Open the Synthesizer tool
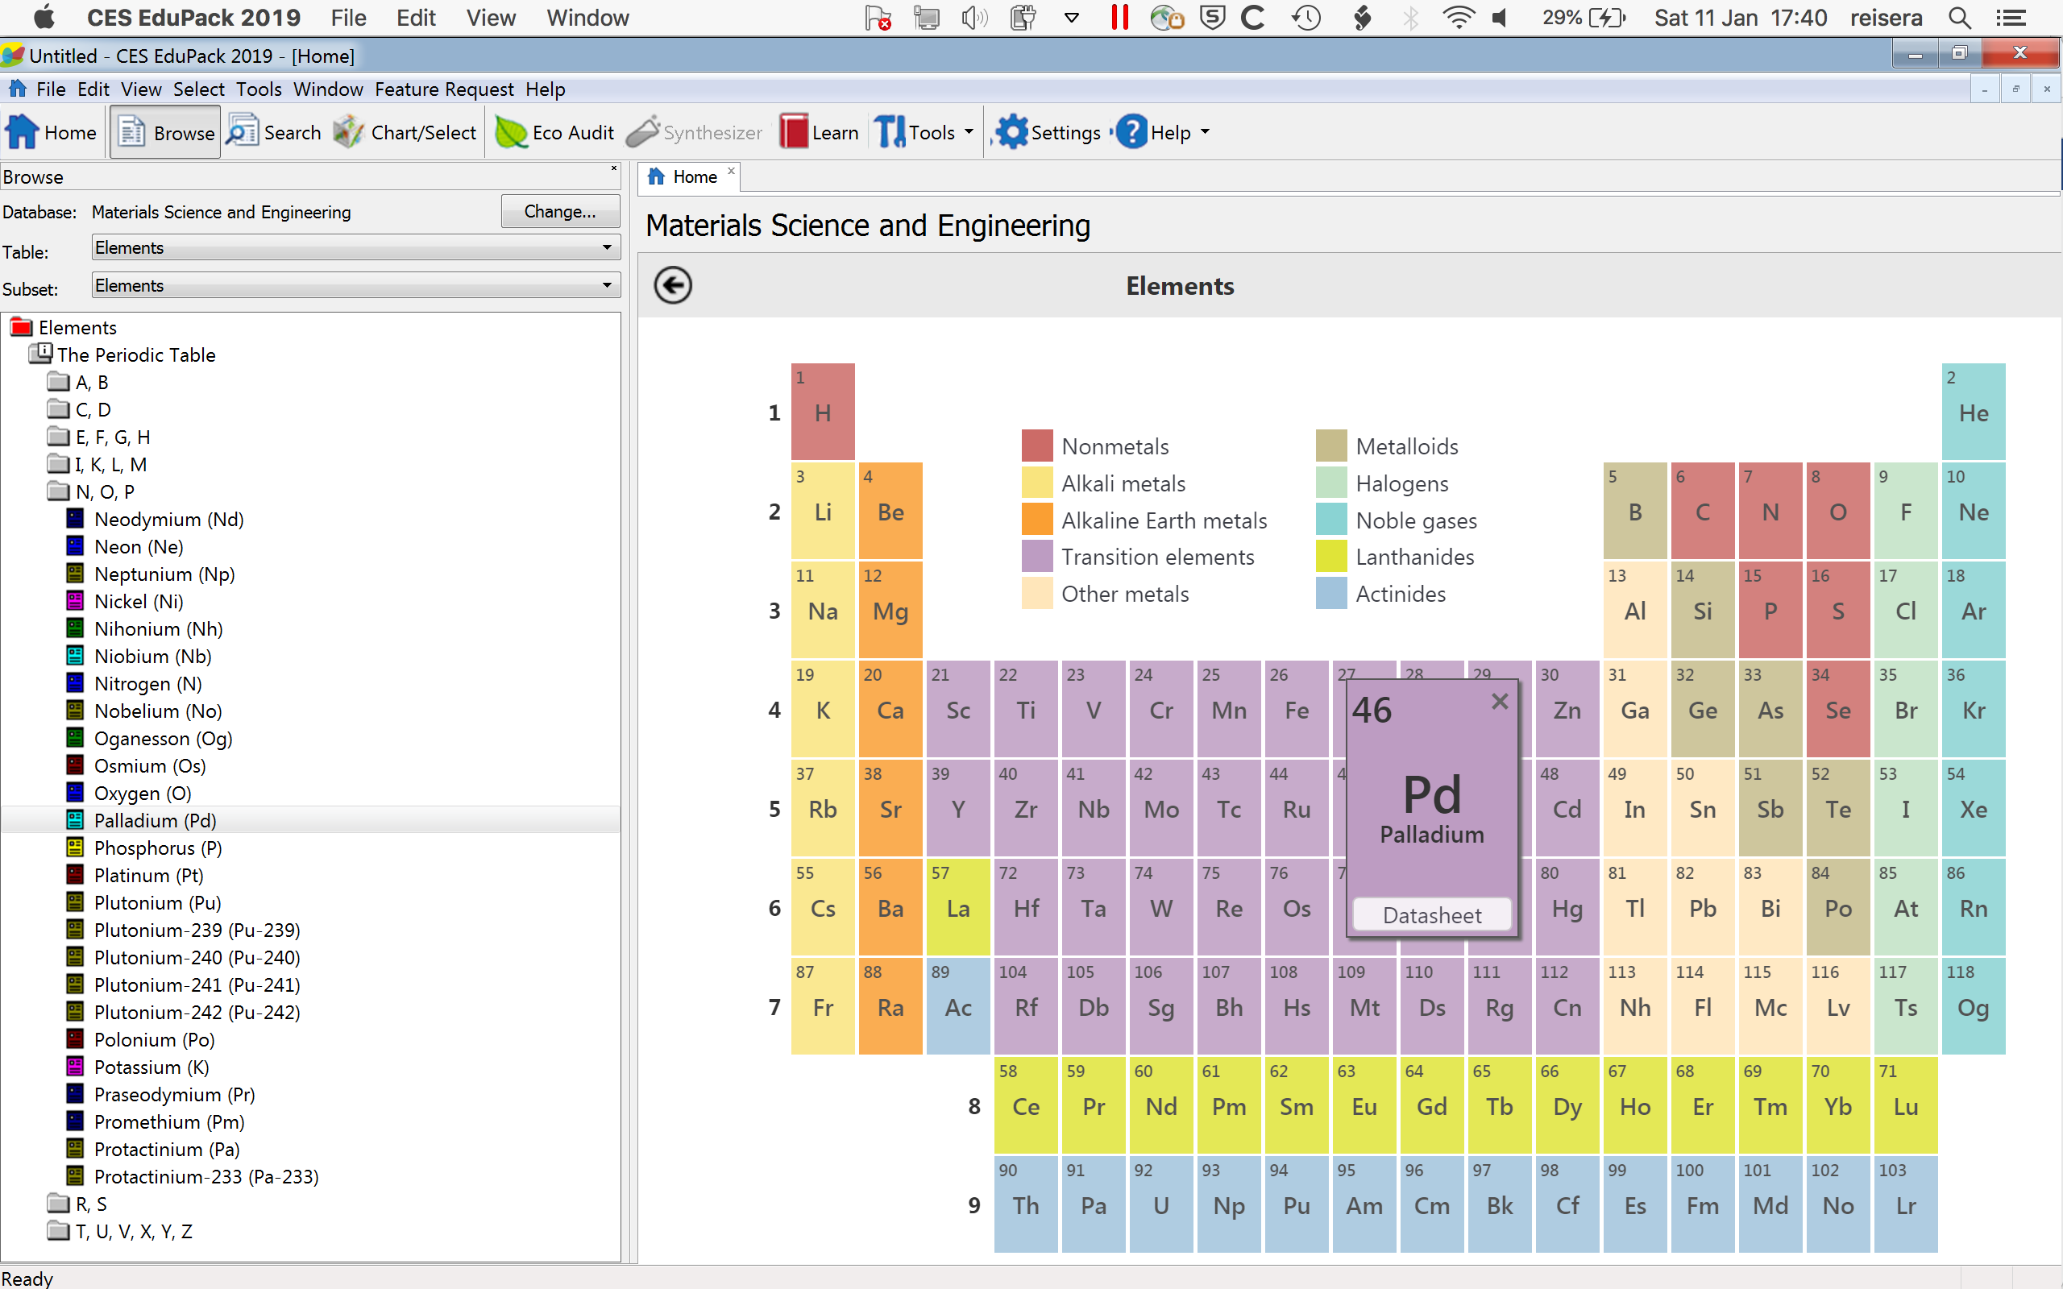The image size is (2063, 1289). pyautogui.click(x=695, y=132)
